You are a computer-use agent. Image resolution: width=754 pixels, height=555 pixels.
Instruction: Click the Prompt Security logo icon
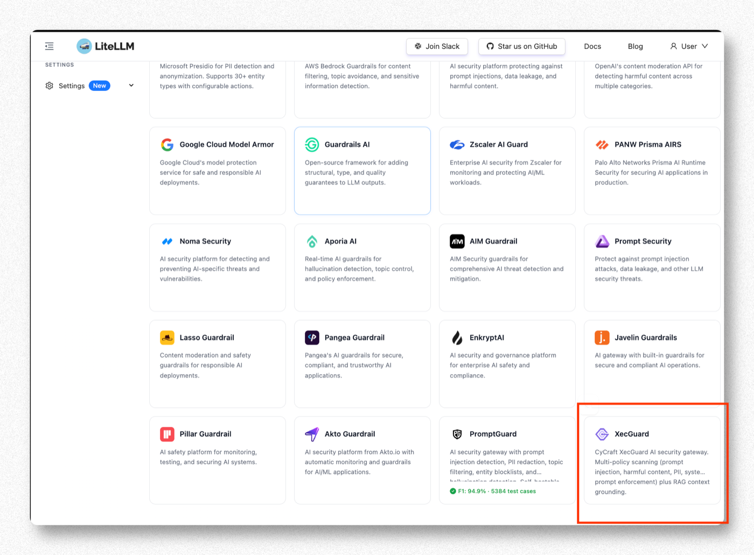[x=602, y=241]
